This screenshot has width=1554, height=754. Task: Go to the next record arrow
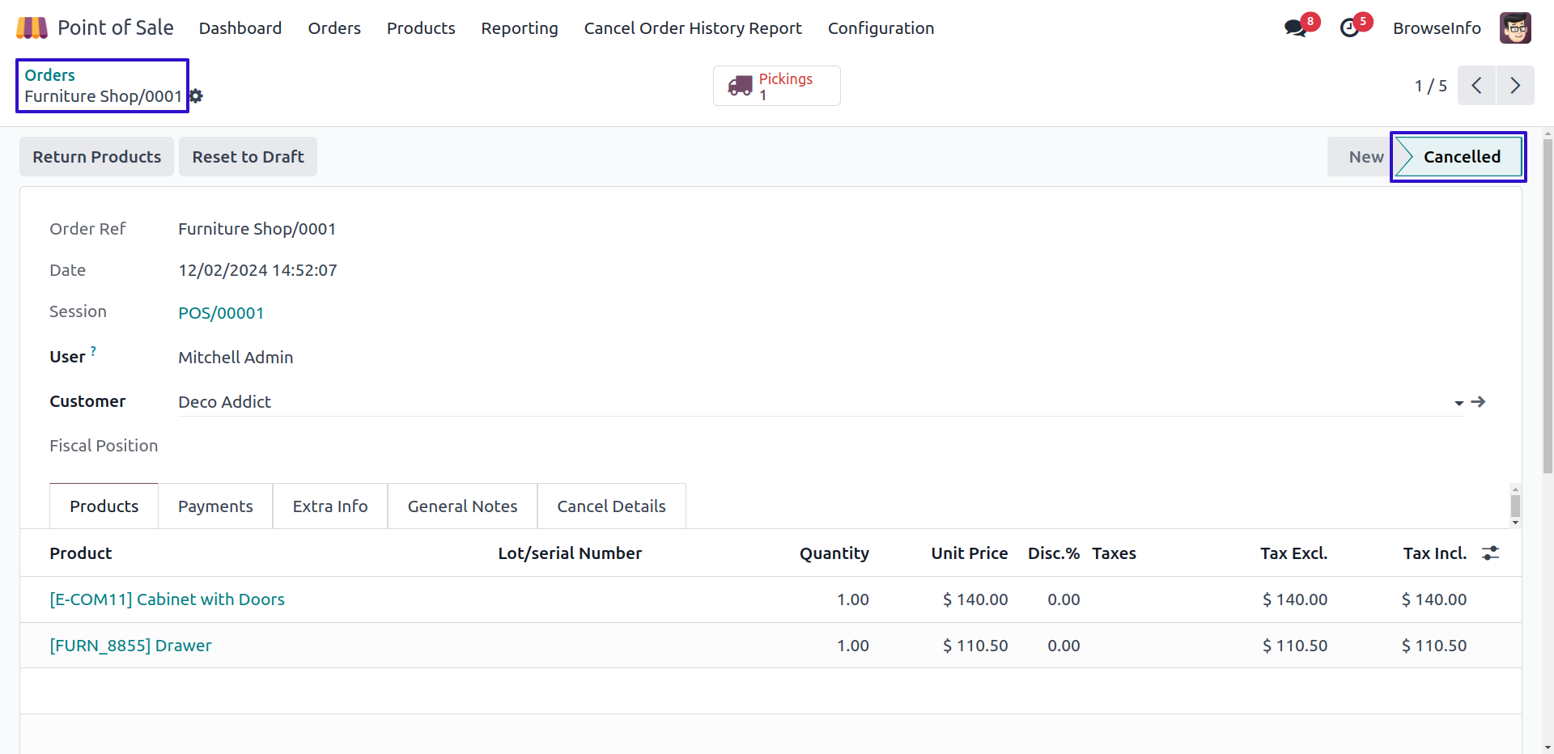coord(1515,86)
